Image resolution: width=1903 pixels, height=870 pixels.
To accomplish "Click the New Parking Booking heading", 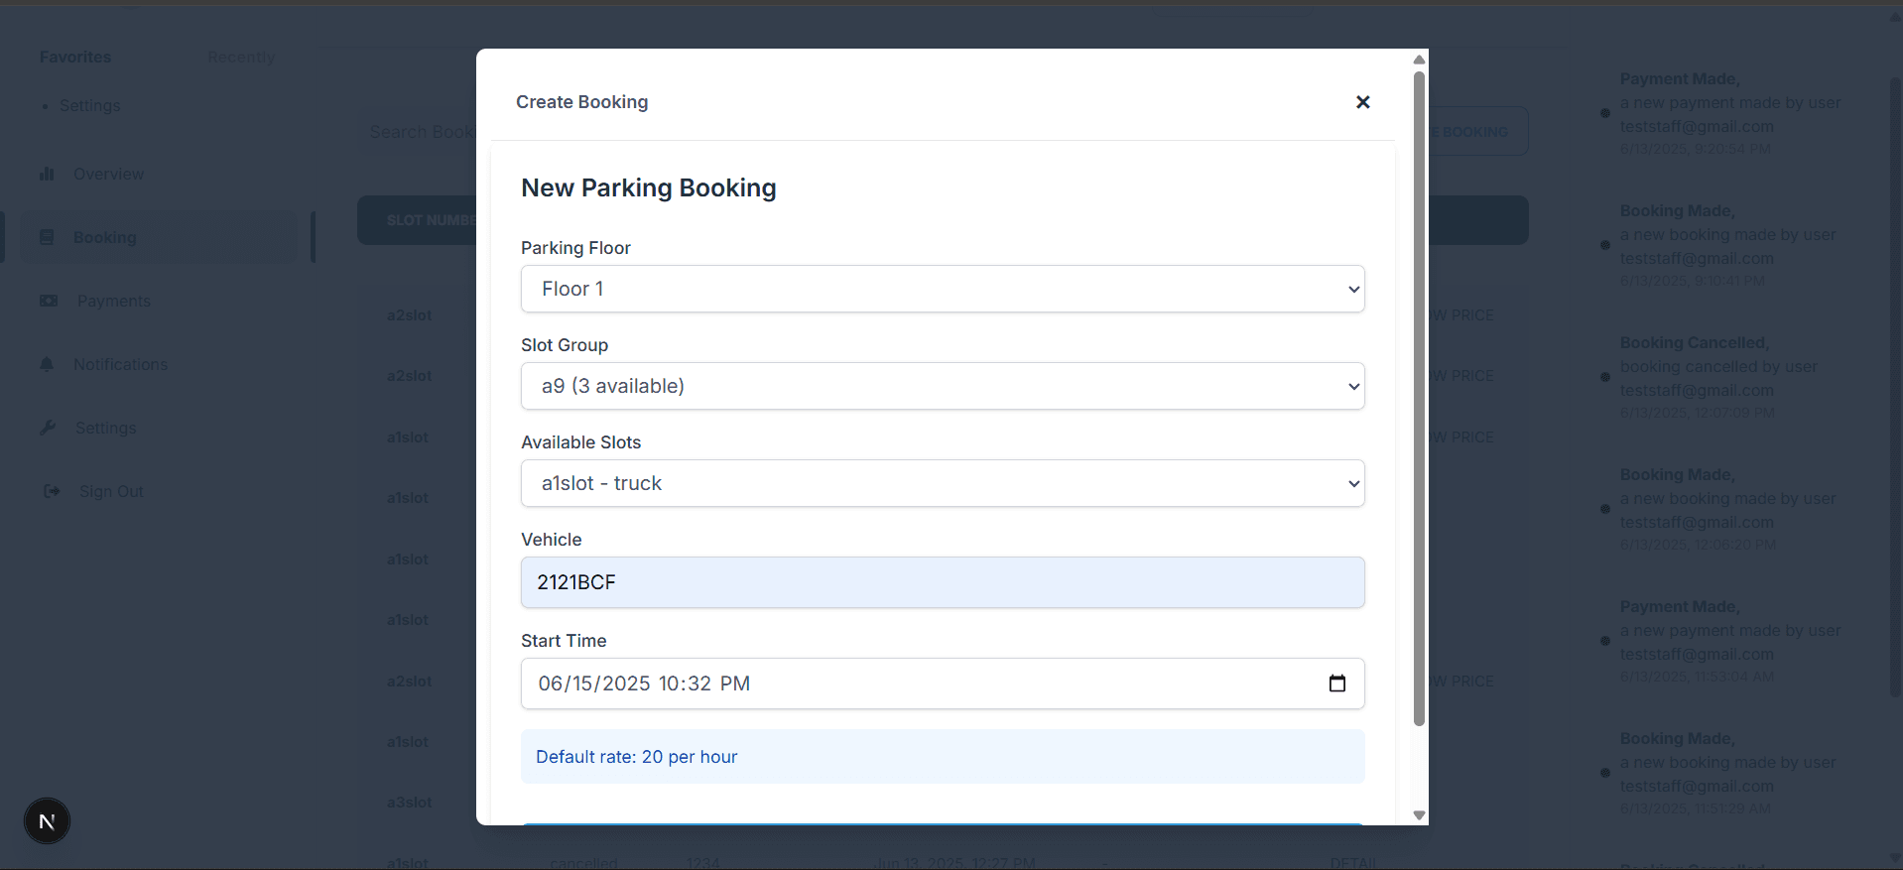I will coord(649,187).
